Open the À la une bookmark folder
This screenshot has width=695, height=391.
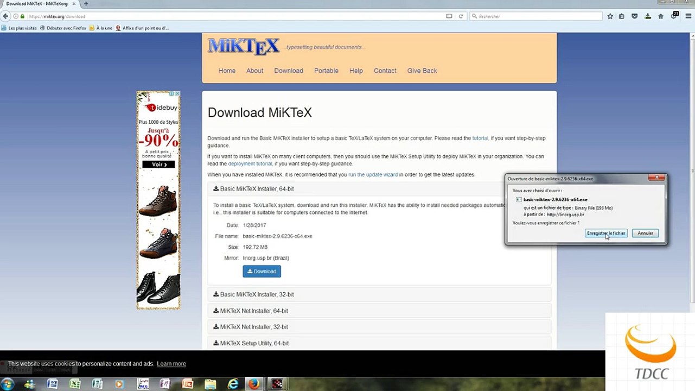coord(101,28)
